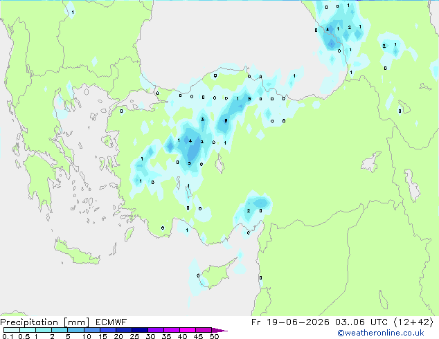Click the '40' legend scale number
This screenshot has height=339, width=439.
pyautogui.click(x=182, y=336)
